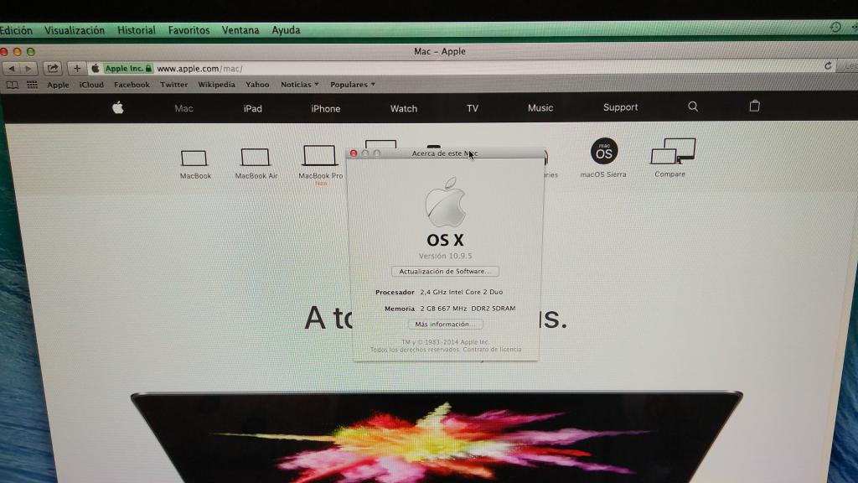The image size is (858, 483).
Task: Go to iPhone section in site navigation
Action: (326, 108)
